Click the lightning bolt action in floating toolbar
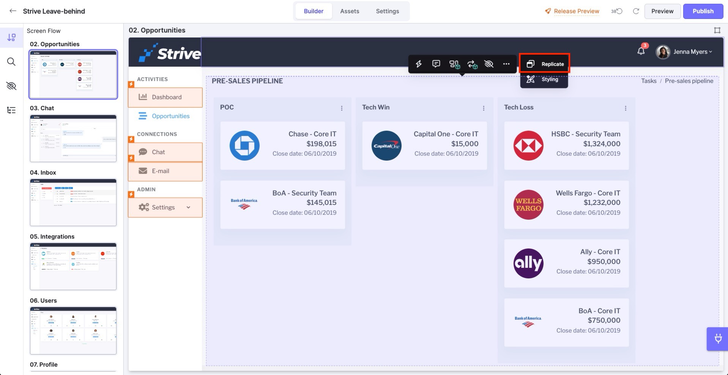728x375 pixels. pyautogui.click(x=419, y=64)
